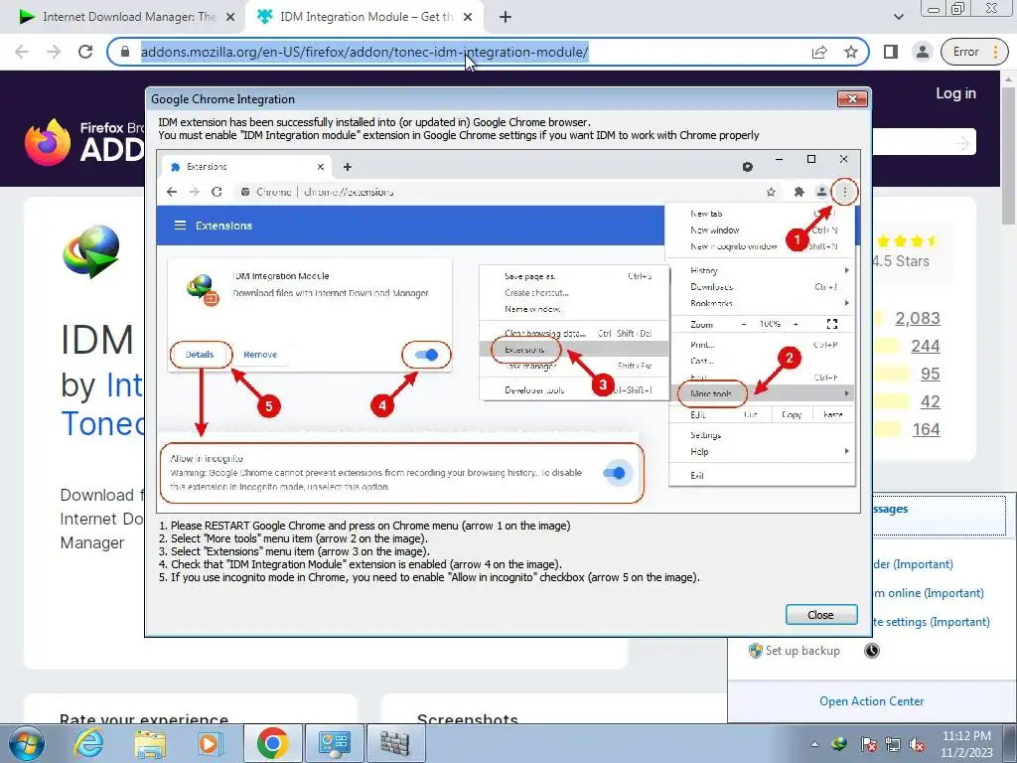Open the 164 reviews count link
Viewport: 1017px width, 763px height.
point(927,429)
